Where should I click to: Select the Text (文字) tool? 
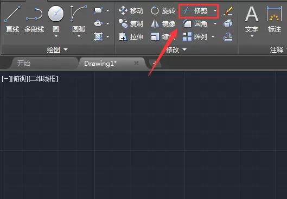(x=252, y=19)
